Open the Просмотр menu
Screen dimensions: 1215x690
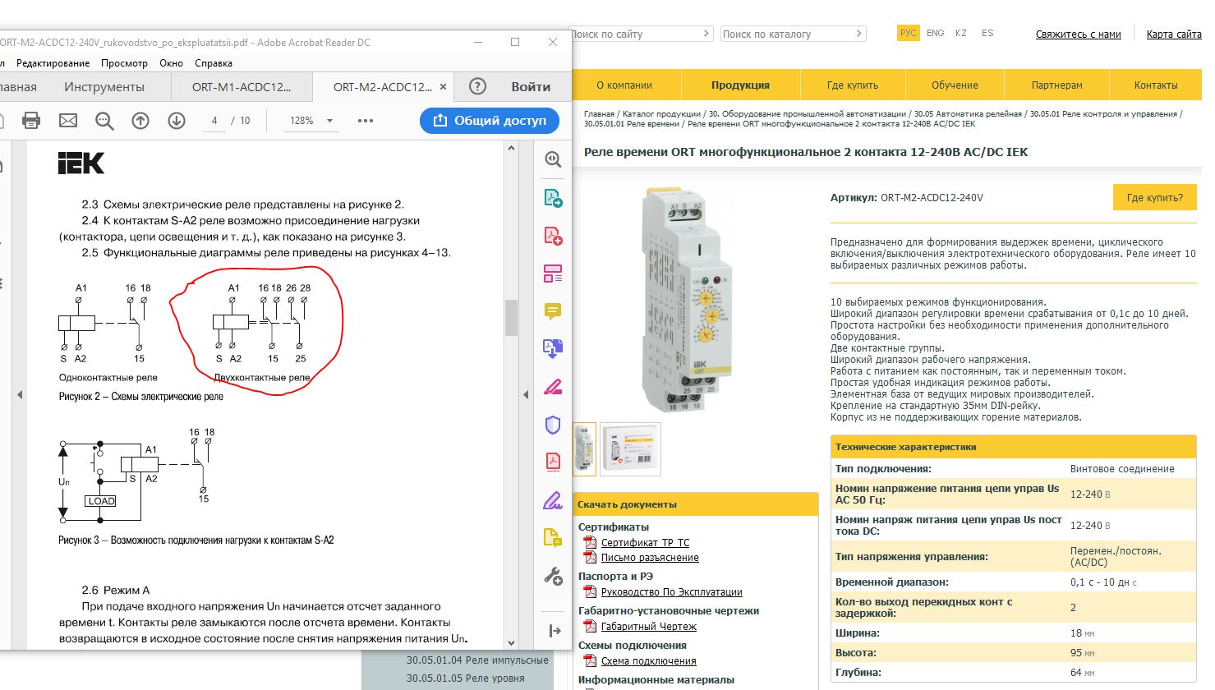click(124, 63)
